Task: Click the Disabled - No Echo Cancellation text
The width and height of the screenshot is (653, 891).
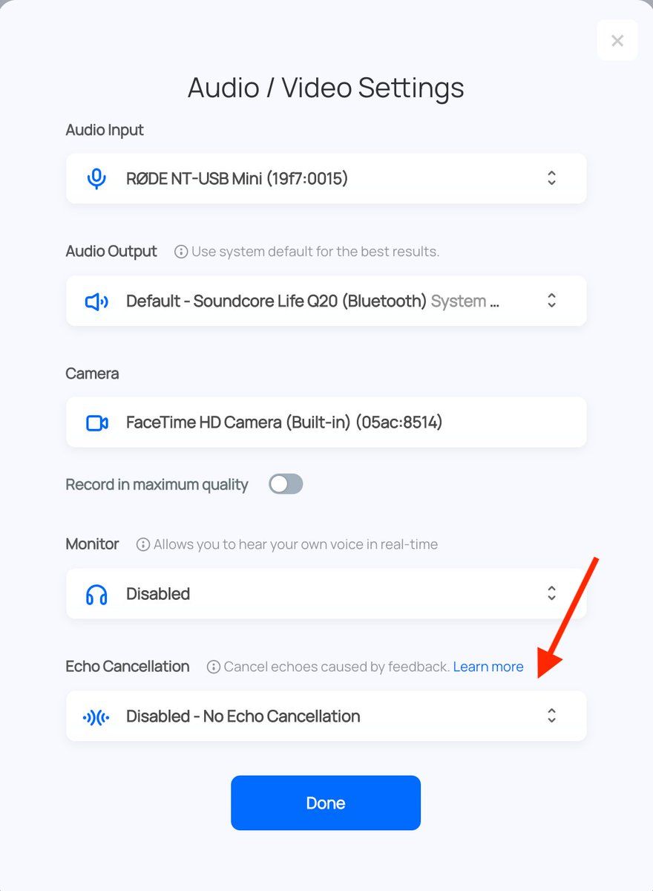Action: click(243, 717)
